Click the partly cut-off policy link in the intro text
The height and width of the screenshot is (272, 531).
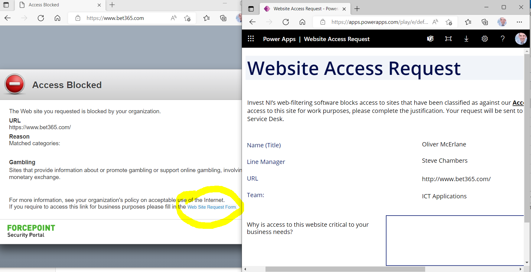click(x=518, y=103)
